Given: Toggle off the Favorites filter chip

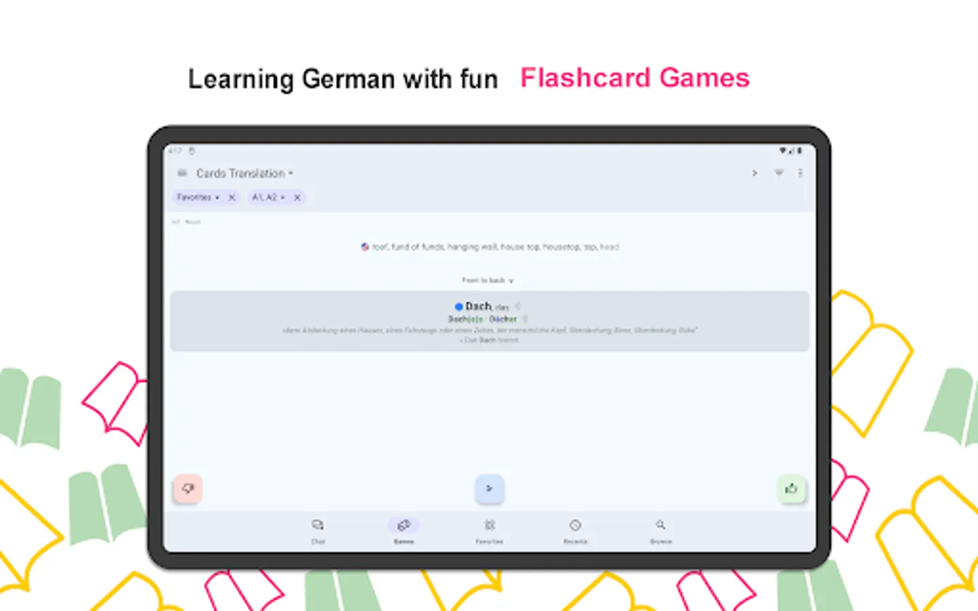Looking at the screenshot, I should point(232,197).
